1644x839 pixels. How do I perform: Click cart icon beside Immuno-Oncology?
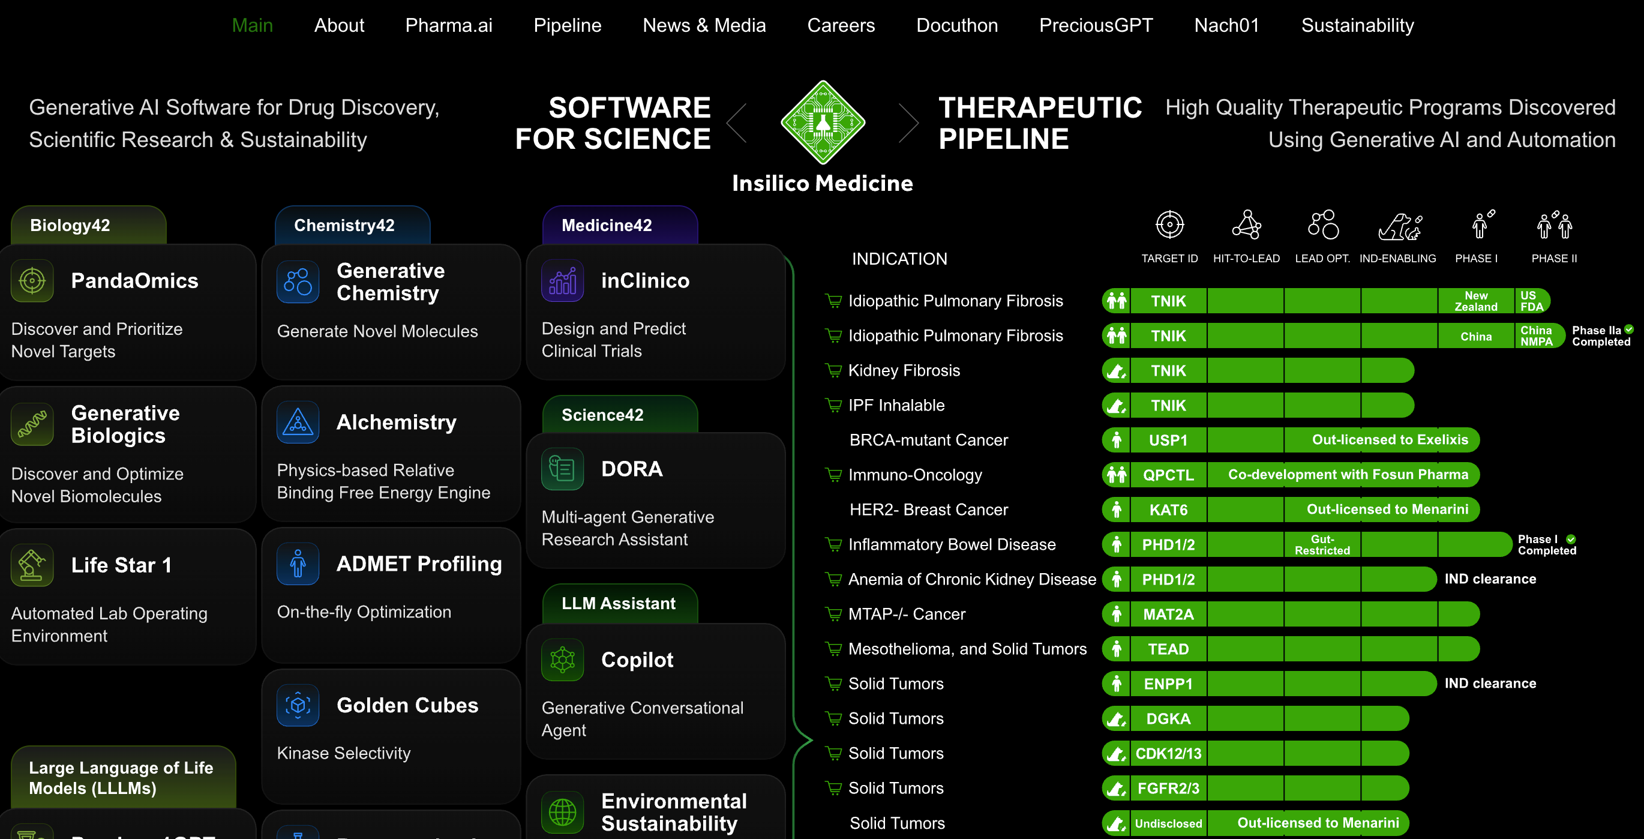click(833, 474)
